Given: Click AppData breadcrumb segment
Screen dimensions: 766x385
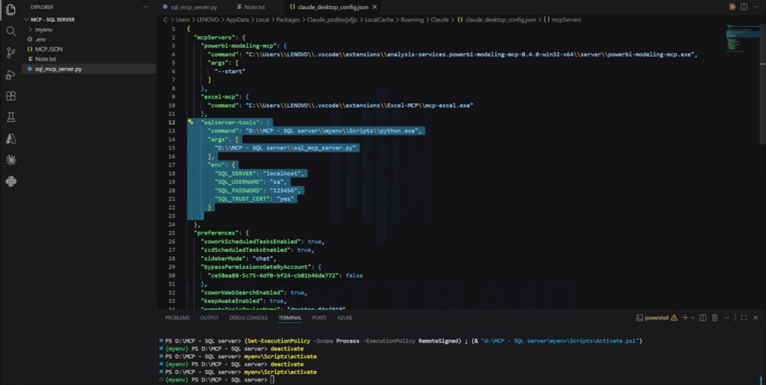Looking at the screenshot, I should point(237,19).
